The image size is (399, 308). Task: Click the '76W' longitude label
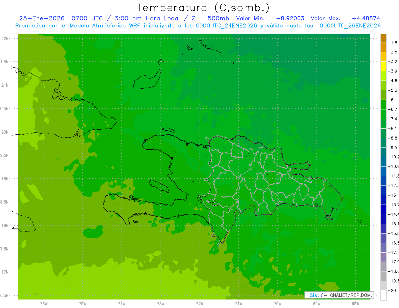pos(44,303)
